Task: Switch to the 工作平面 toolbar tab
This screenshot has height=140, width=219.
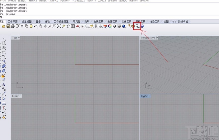Action: [x=13, y=21]
